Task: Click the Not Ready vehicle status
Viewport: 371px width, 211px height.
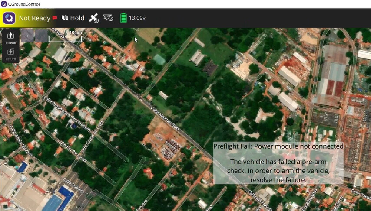Action: pyautogui.click(x=34, y=18)
